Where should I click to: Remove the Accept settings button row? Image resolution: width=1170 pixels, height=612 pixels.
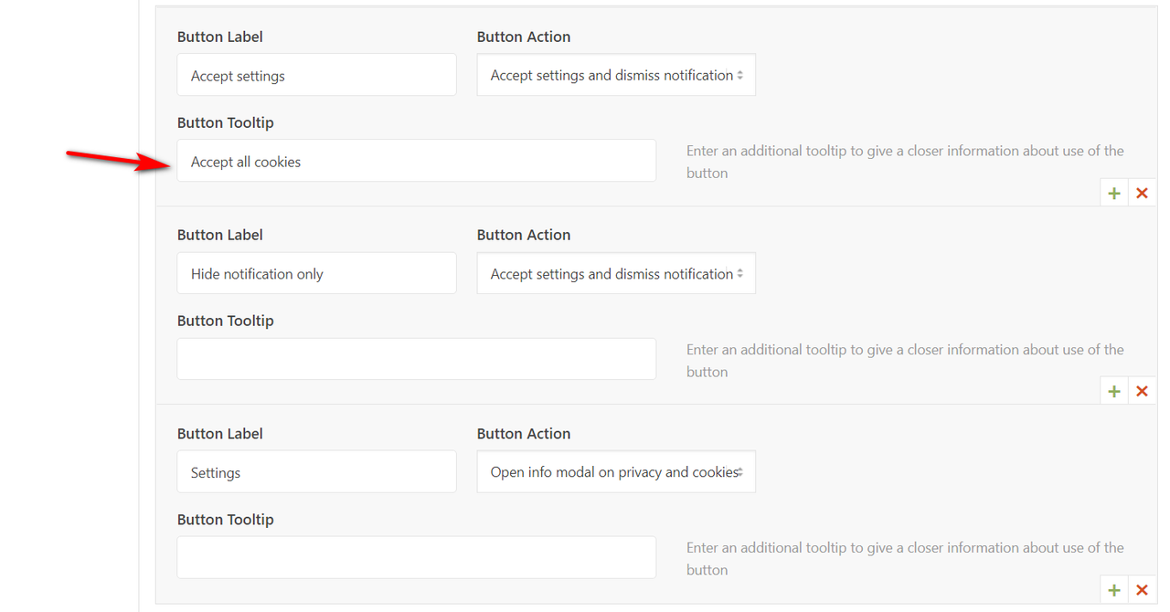(x=1142, y=193)
